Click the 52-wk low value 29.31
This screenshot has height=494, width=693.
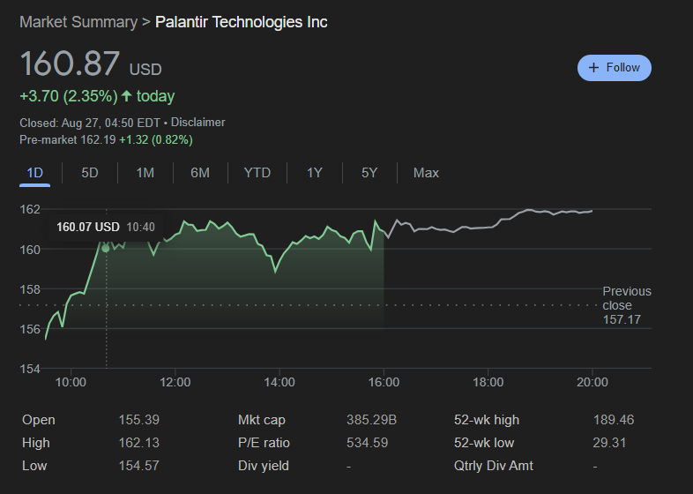coord(609,443)
